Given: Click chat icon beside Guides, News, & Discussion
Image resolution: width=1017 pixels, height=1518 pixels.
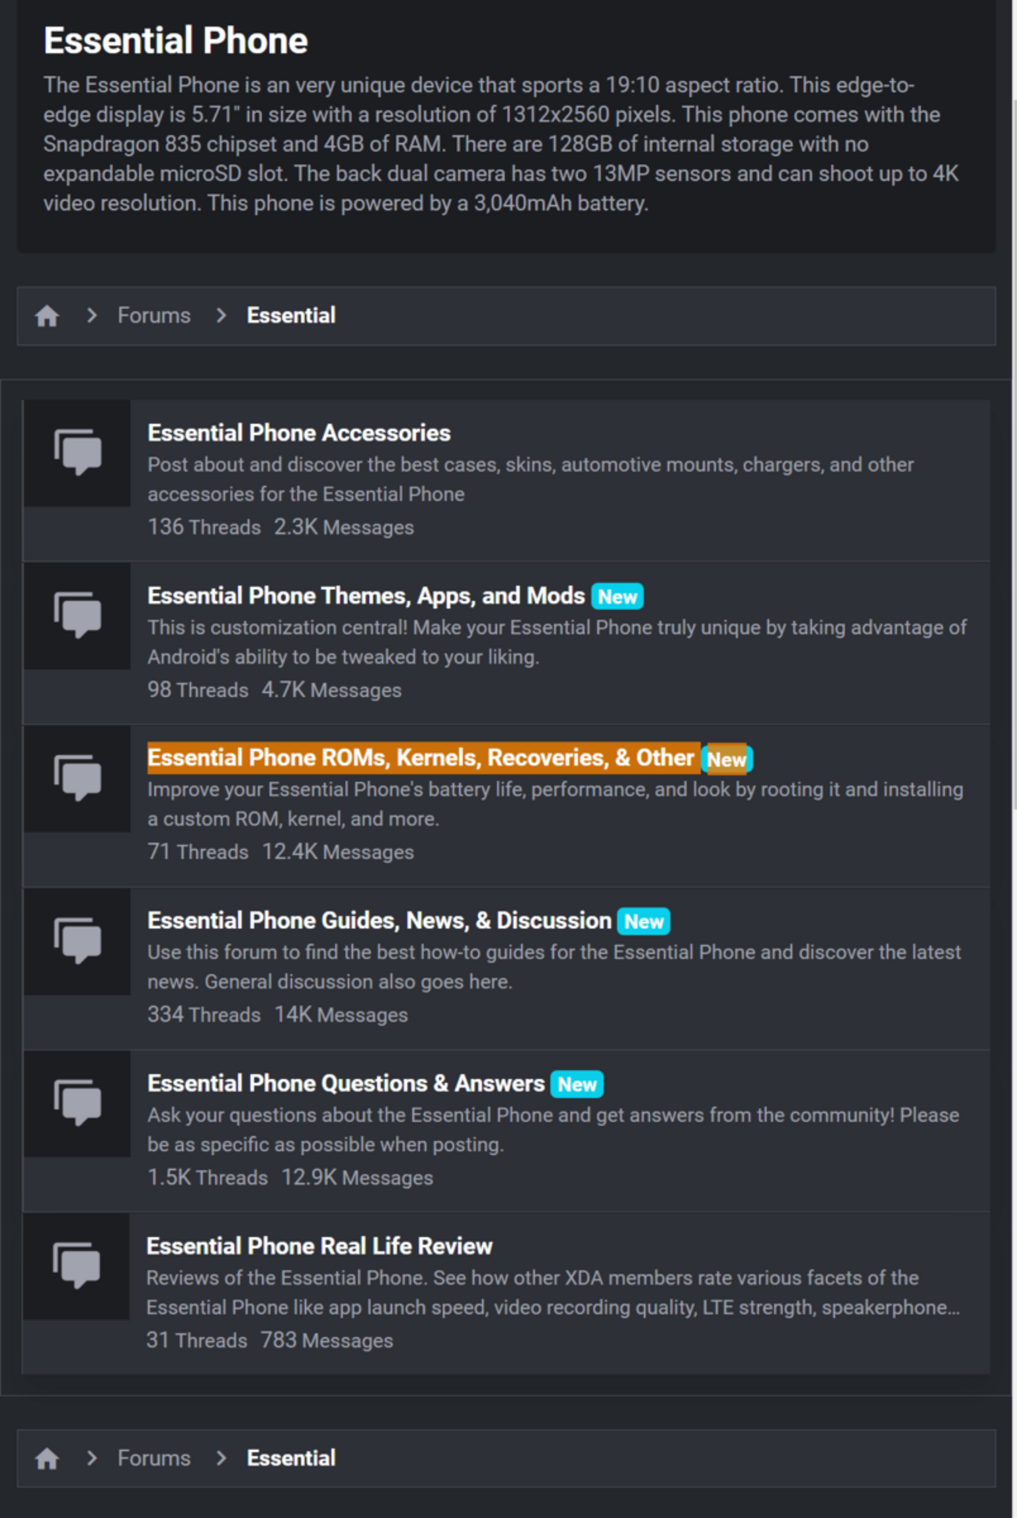Looking at the screenshot, I should coord(77,941).
